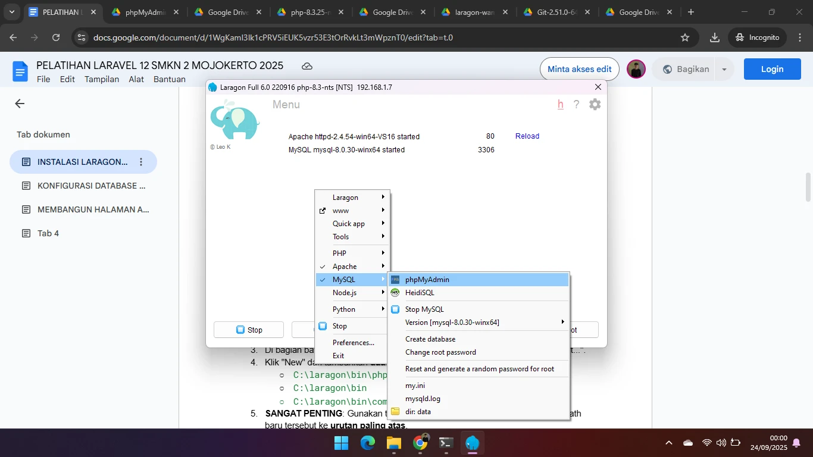Click the Reload link beside Apache
This screenshot has height=457, width=813.
(527, 136)
